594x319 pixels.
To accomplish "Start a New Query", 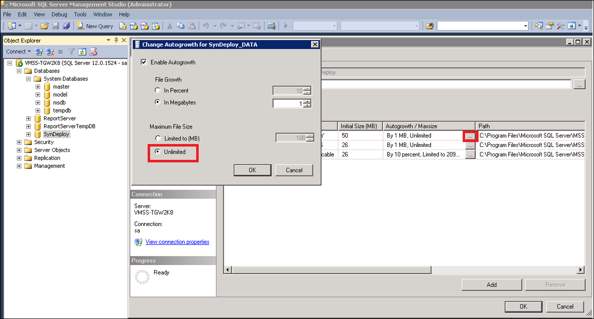I will point(95,25).
